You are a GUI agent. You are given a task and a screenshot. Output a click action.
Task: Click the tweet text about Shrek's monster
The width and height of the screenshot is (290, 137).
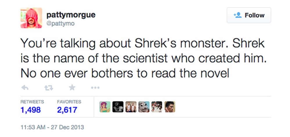[x=143, y=59]
